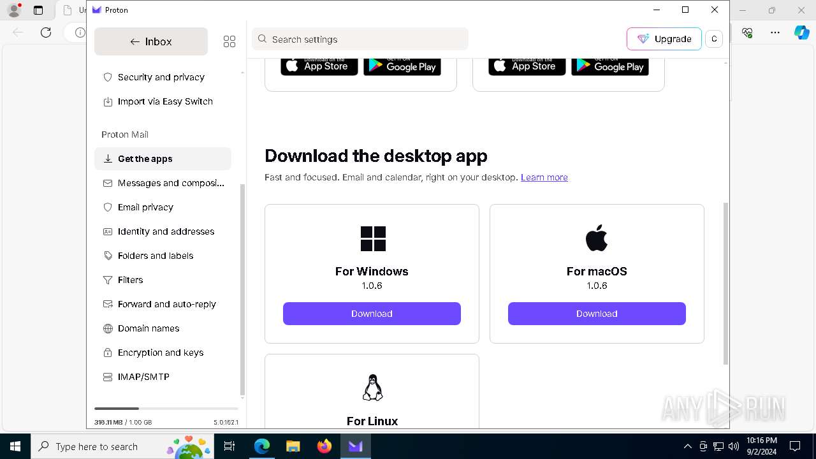Download the desktop app for Windows

coord(372,314)
